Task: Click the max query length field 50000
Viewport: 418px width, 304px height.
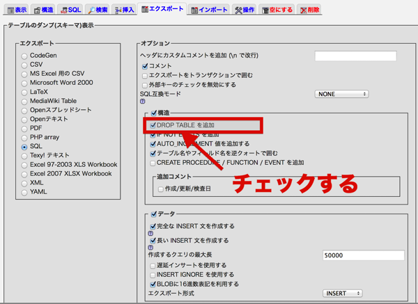Action: [364, 255]
